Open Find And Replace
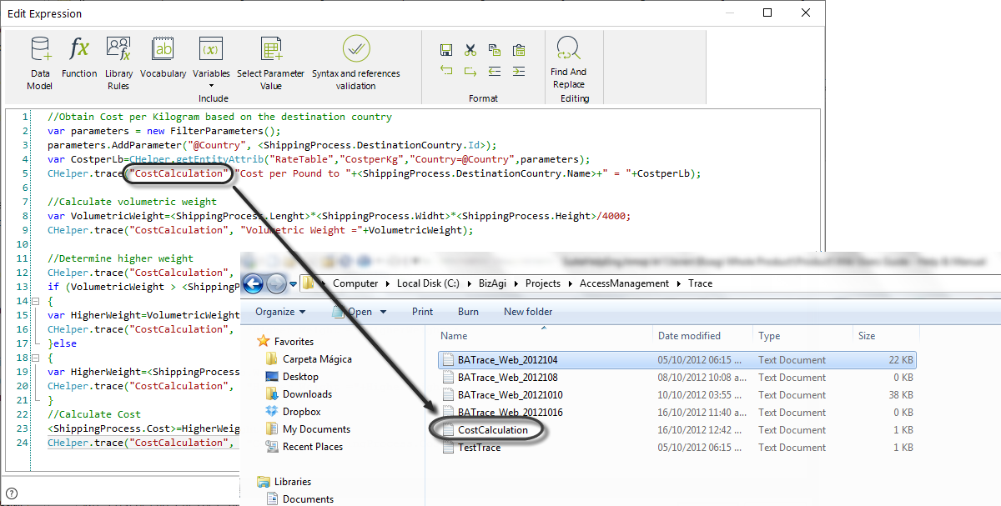 coord(568,63)
